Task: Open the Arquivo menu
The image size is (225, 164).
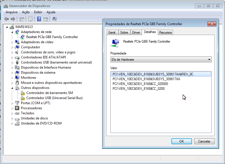Action: pos(12,12)
